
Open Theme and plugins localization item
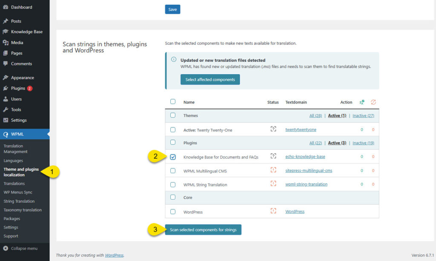click(x=21, y=172)
